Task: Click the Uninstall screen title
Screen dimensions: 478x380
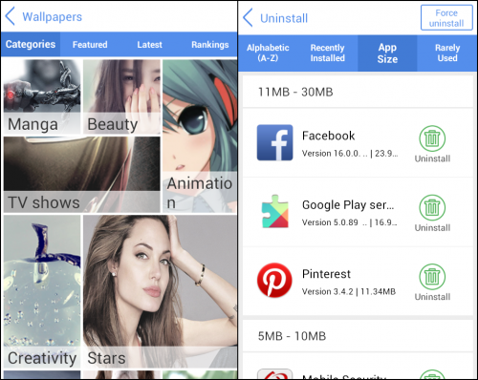Action: point(284,18)
